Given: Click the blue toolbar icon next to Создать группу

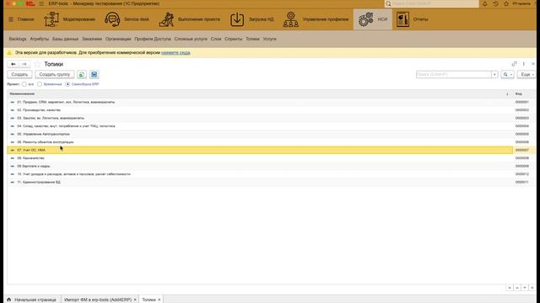Looking at the screenshot, I should 94,75.
